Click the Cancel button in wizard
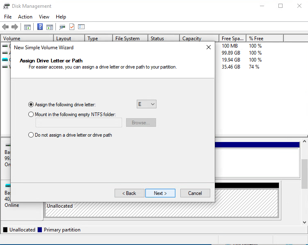The height and width of the screenshot is (245, 308). point(195,193)
